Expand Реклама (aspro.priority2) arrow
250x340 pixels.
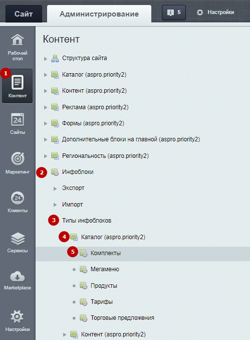pyautogui.click(x=46, y=107)
